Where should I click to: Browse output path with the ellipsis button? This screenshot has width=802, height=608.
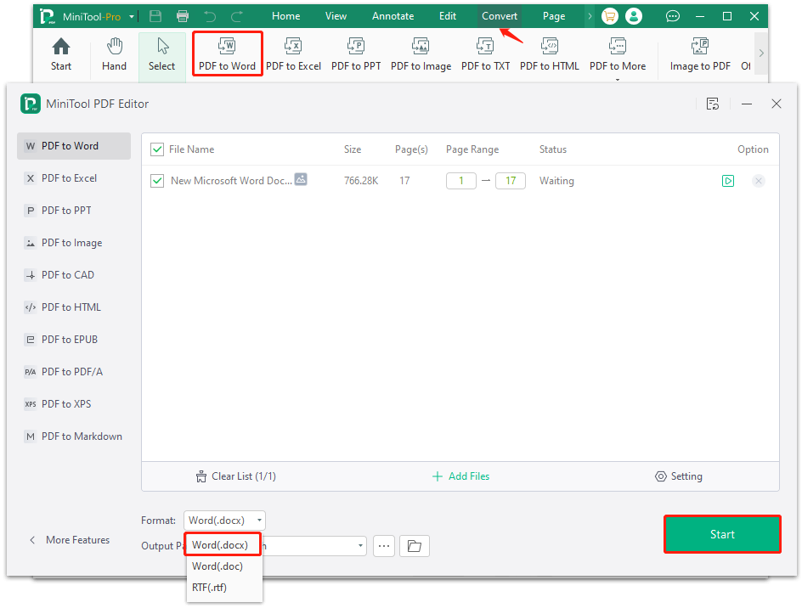pyautogui.click(x=384, y=546)
